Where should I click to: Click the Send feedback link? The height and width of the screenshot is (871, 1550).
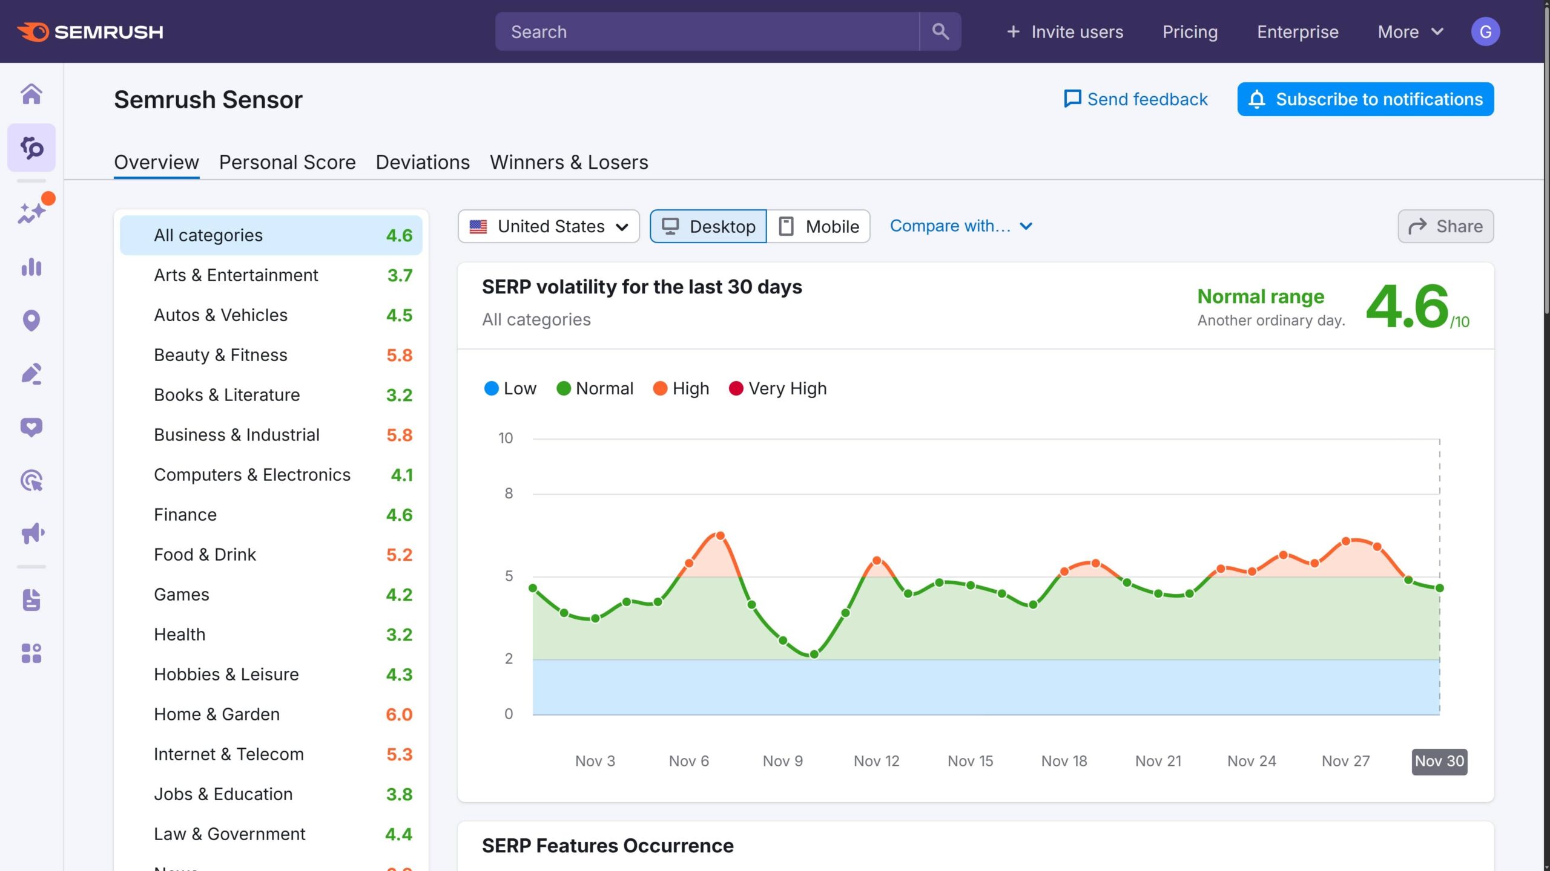pyautogui.click(x=1136, y=99)
